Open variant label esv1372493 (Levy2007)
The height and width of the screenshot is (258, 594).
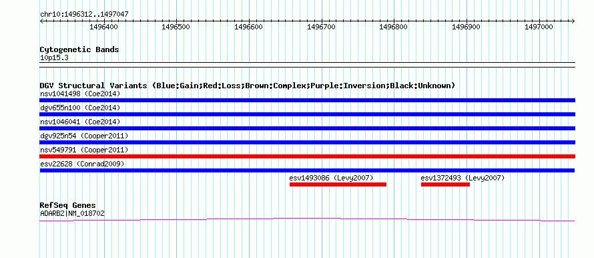pyautogui.click(x=463, y=178)
